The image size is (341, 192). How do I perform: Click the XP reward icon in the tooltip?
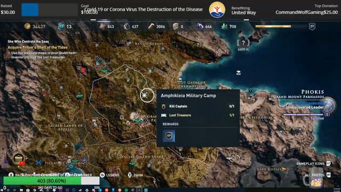pos(169,135)
